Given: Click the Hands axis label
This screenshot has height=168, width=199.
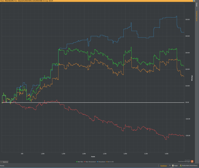Looking at the screenshot, I should [x=93, y=157].
